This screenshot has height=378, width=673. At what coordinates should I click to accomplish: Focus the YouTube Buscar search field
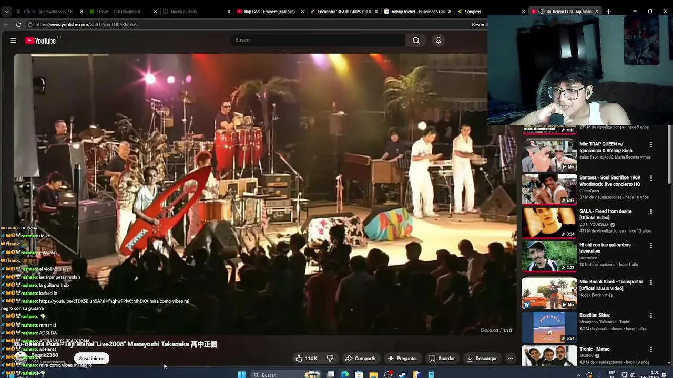[x=318, y=40]
